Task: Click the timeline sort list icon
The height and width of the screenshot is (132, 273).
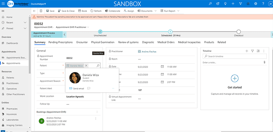Action: tap(258, 51)
